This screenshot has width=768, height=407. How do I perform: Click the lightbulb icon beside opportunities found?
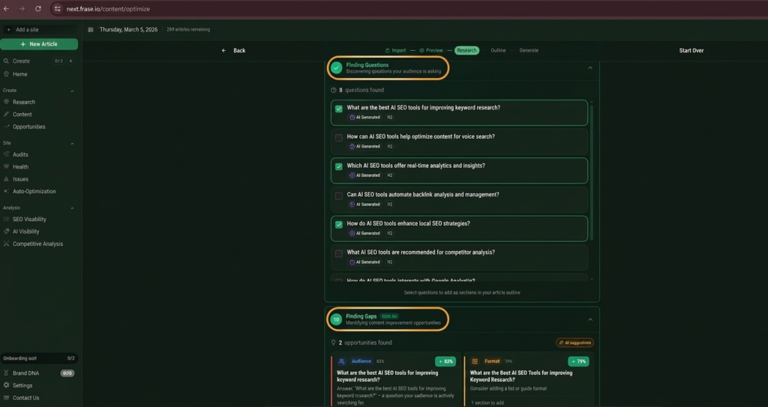pyautogui.click(x=334, y=343)
